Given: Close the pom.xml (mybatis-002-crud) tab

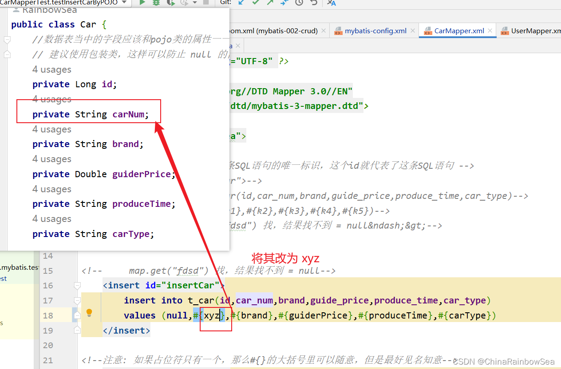Looking at the screenshot, I should (x=324, y=31).
